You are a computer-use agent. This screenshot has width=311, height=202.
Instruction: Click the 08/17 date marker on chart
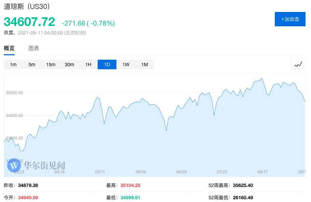click(263, 172)
